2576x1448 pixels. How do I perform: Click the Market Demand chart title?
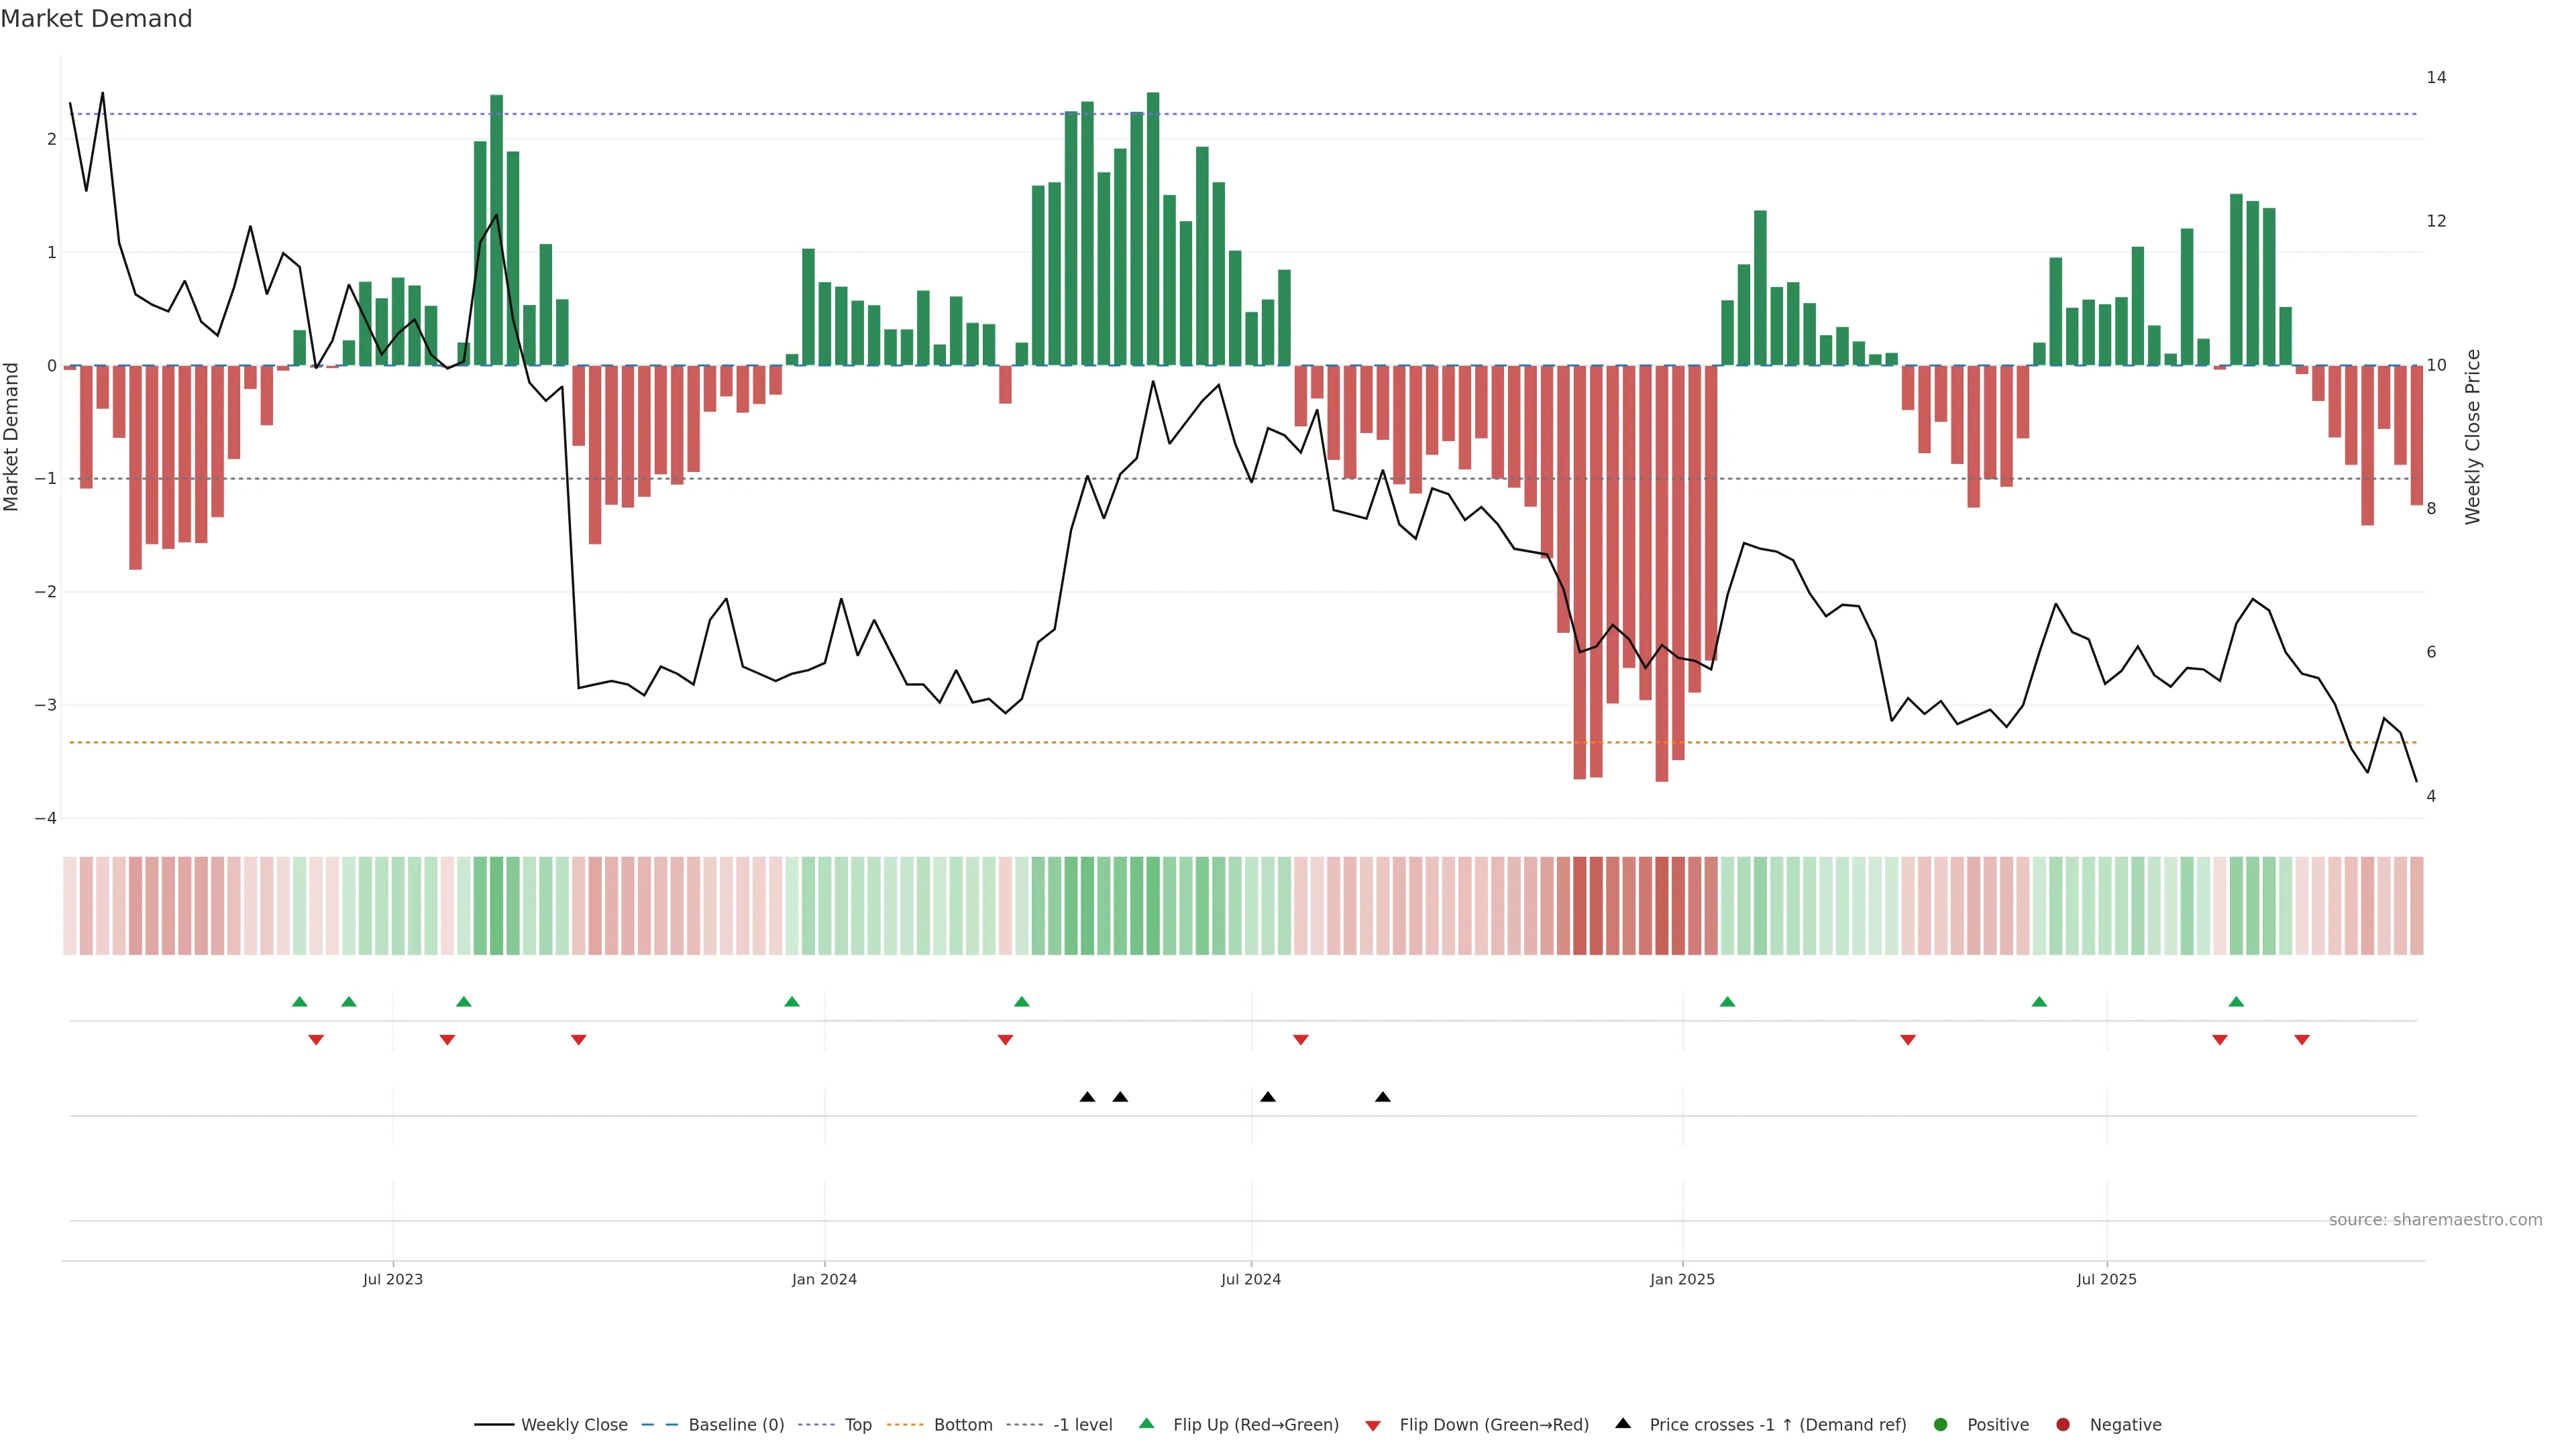click(x=96, y=19)
